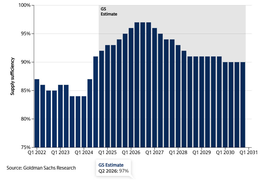Click the 75% y-axis label

click(26, 147)
